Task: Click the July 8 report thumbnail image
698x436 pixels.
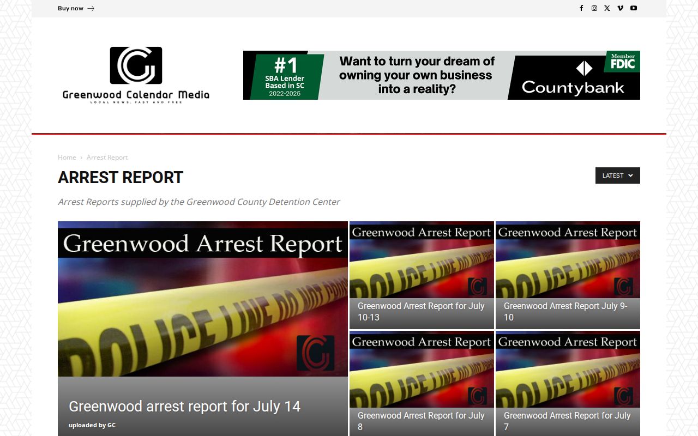Action: pos(422,369)
